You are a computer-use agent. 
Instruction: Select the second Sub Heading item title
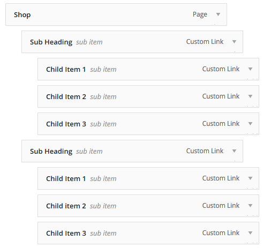51,152
